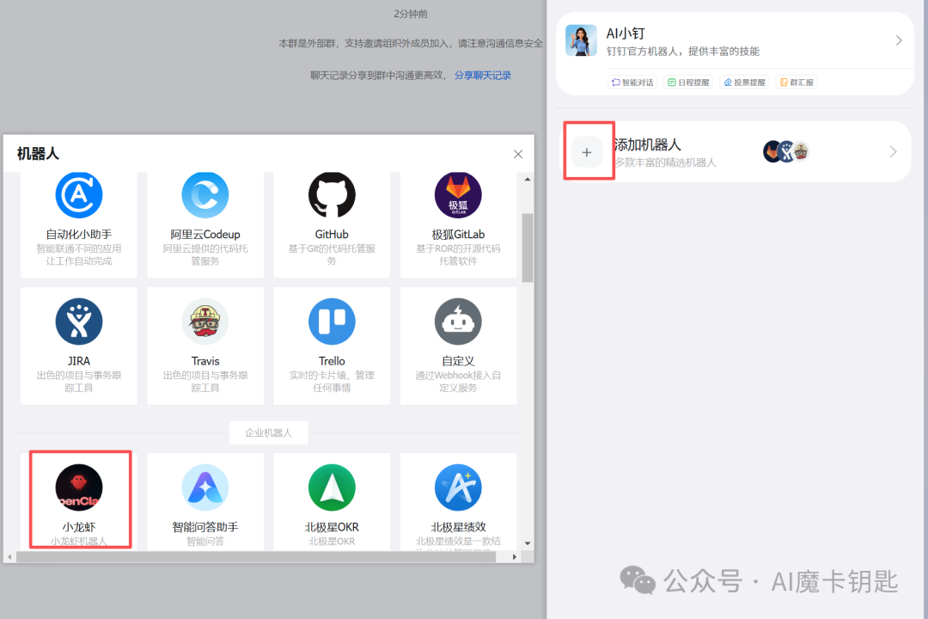Click the vertical scrollbar thumb in robot list
This screenshot has width=928, height=619.
point(528,248)
